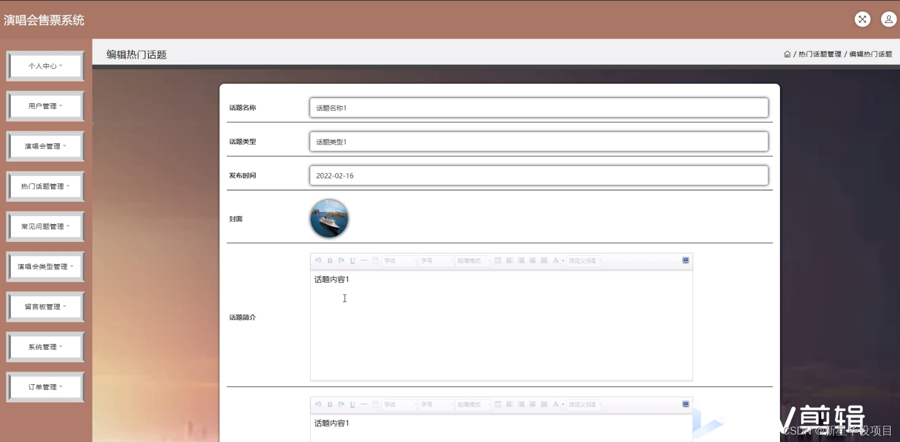900x442 pixels.
Task: Expand the 个人中心 sidebar menu
Action: [x=45, y=66]
